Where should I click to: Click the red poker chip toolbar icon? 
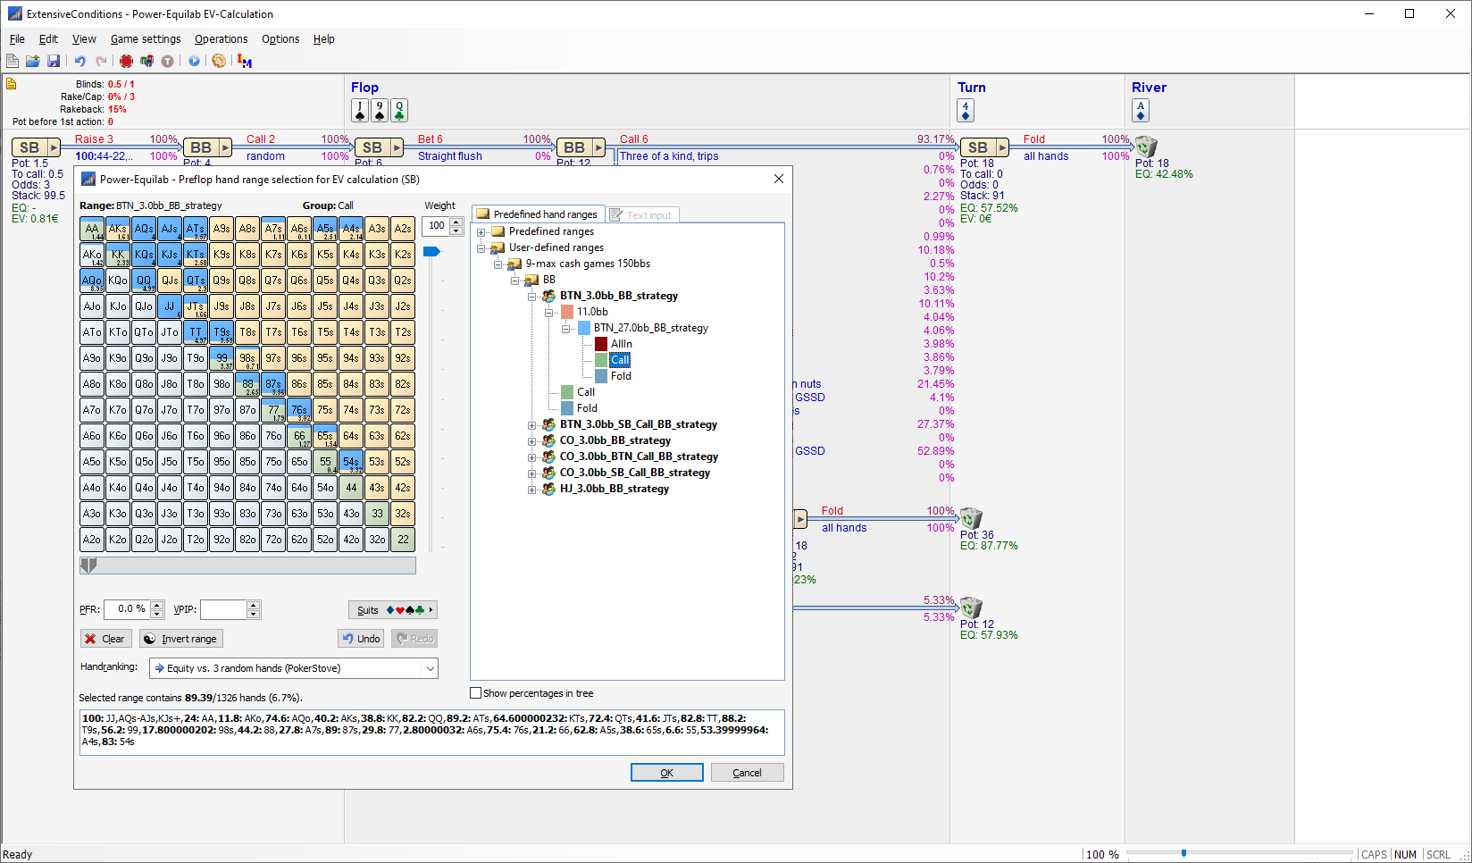coord(126,61)
